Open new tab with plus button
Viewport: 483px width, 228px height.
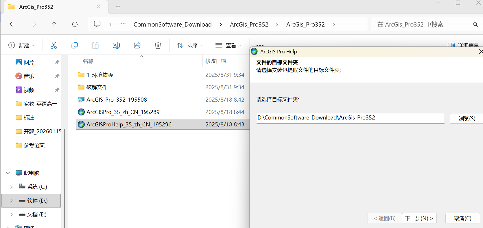118,7
